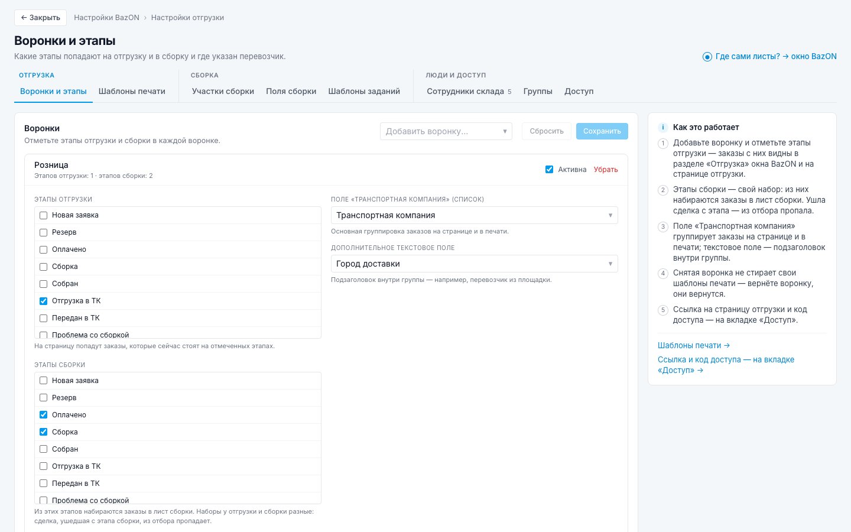Image resolution: width=851 pixels, height=532 pixels.
Task: Toggle the "Активна" checkbox for Розница
Action: click(x=549, y=170)
